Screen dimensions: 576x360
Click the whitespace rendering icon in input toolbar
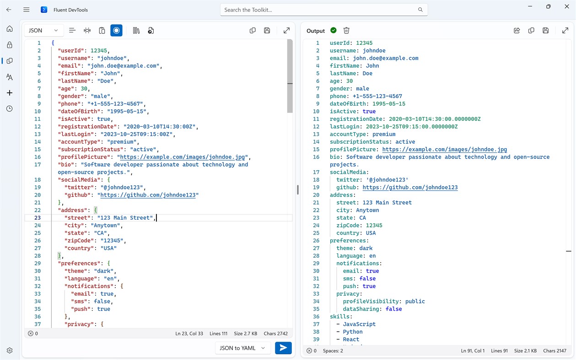coord(87,31)
